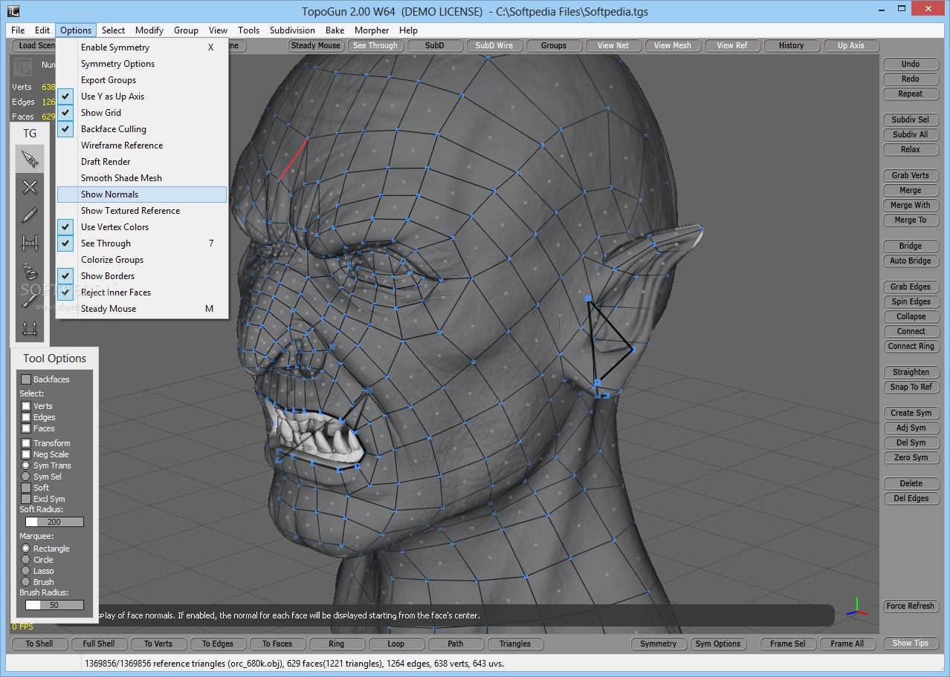This screenshot has width=950, height=677.
Task: Enable Edges selection checkbox
Action: click(26, 417)
